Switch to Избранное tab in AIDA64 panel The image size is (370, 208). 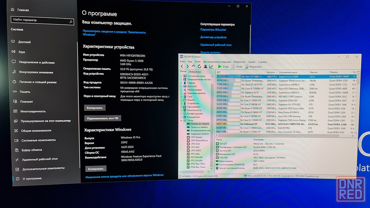pos(195,72)
